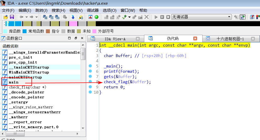Open the string-type dropdown arrow
This screenshot has height=140, width=260.
click(x=129, y=17)
